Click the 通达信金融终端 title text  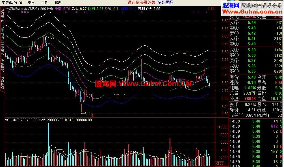tap(142, 3)
